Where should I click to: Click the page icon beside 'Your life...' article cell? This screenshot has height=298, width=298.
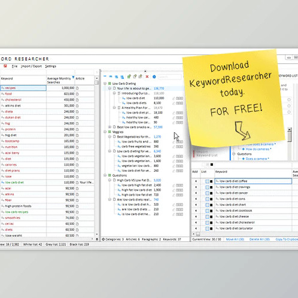pyautogui.click(x=77, y=183)
